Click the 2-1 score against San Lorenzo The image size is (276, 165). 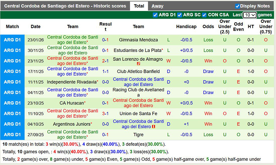click(x=105, y=61)
